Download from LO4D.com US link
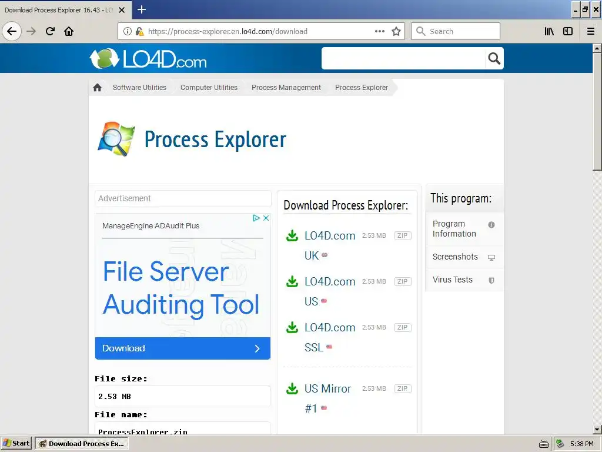602x452 pixels. [330, 291]
